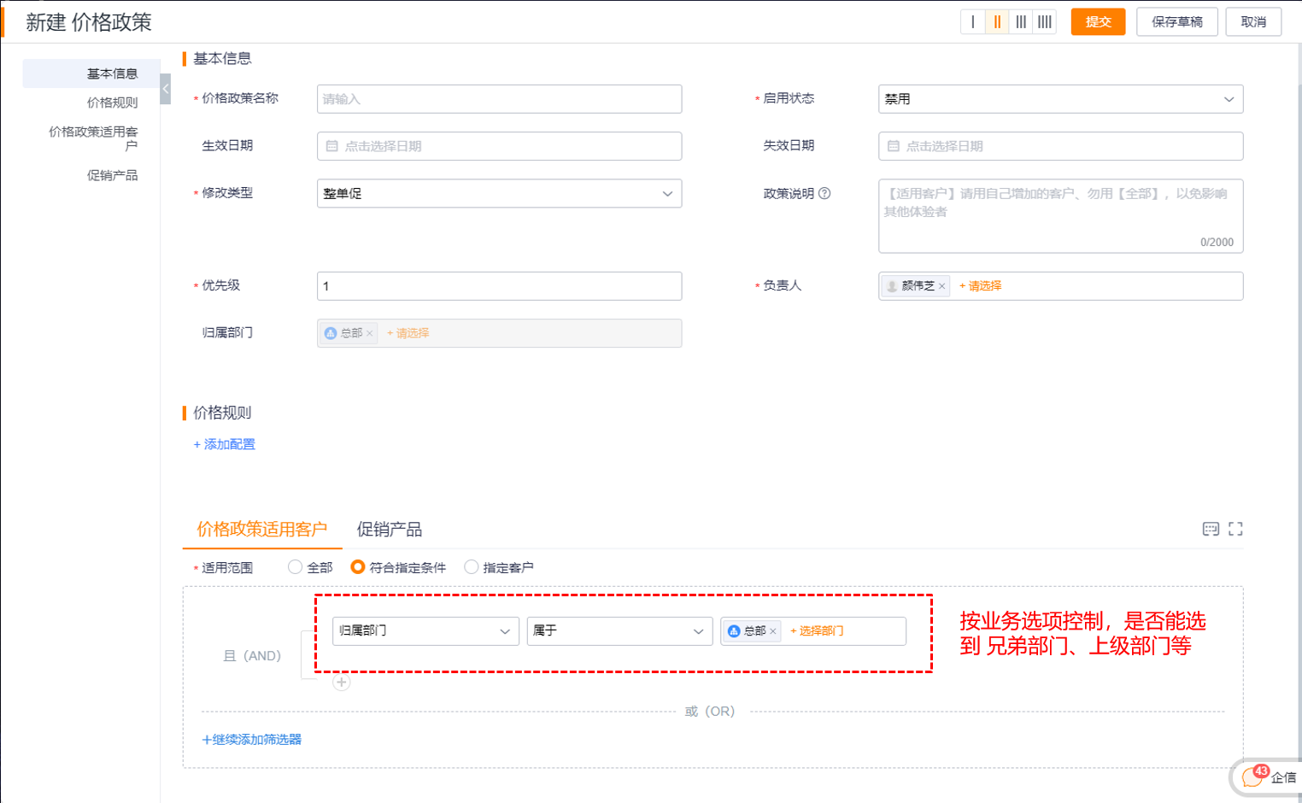
Task: Click the 添加配置 link
Action: tap(225, 444)
